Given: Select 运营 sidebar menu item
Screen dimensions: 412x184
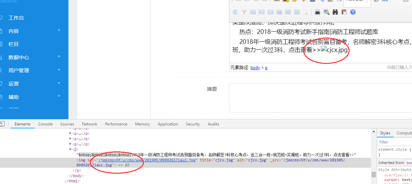Looking at the screenshot, I should [x=14, y=84].
